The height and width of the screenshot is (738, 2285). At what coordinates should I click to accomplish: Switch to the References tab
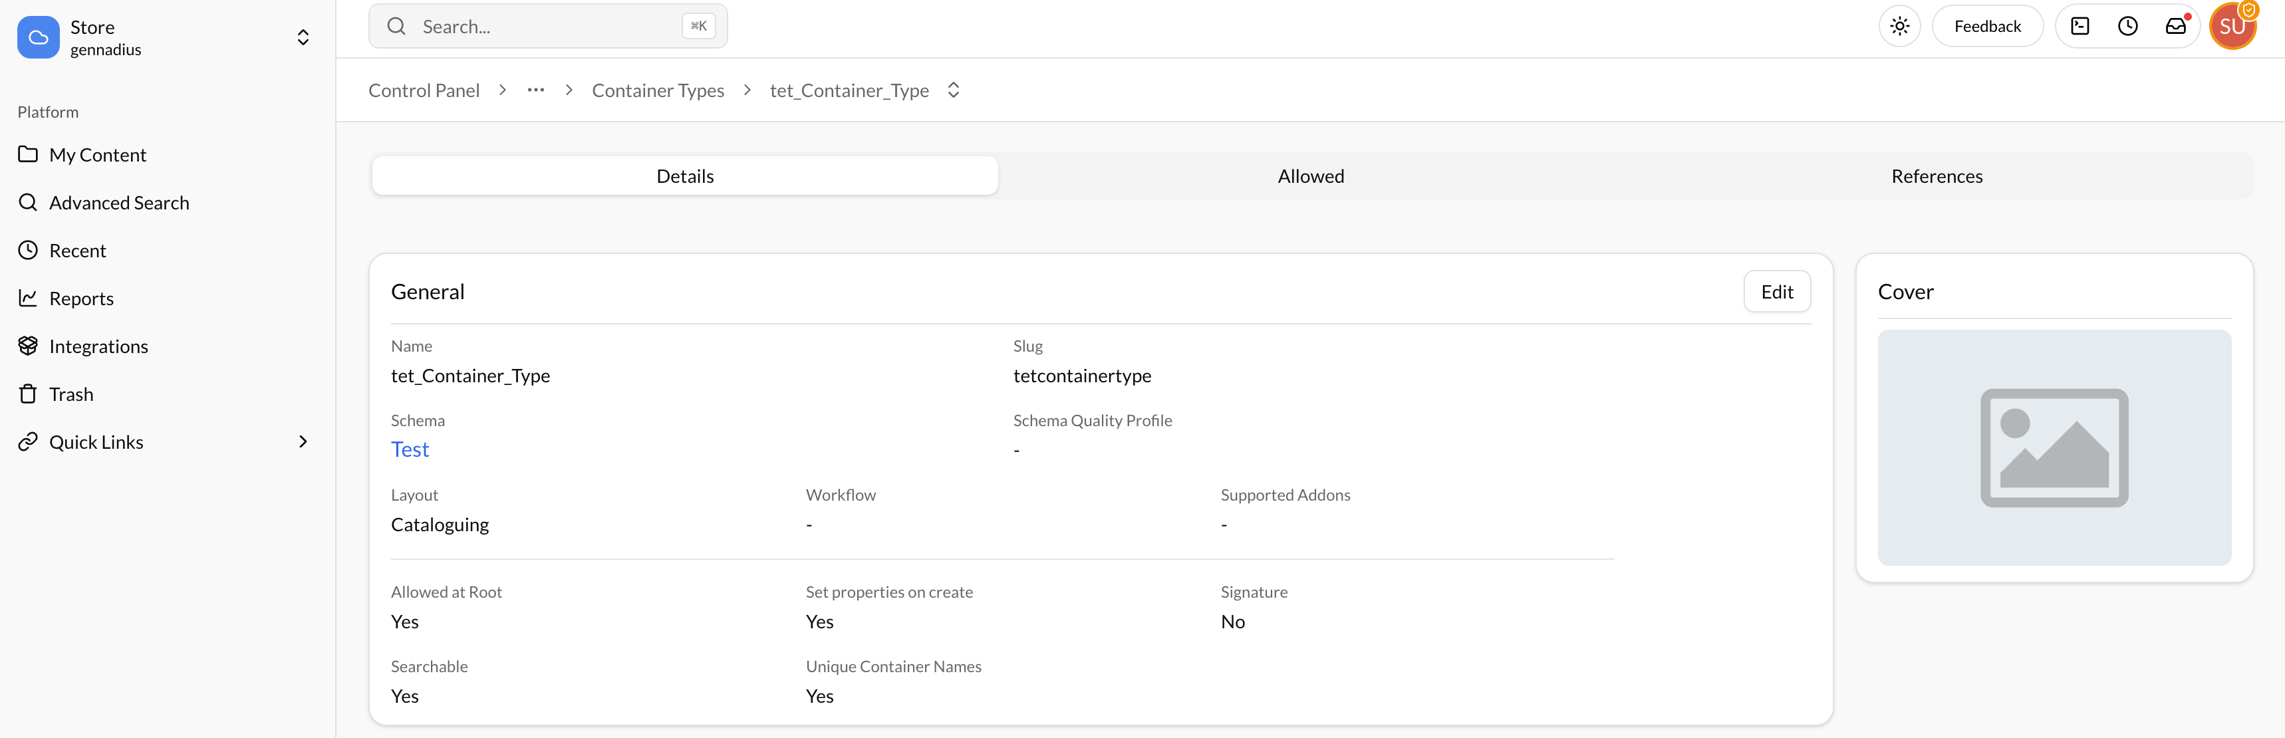[x=1937, y=176]
